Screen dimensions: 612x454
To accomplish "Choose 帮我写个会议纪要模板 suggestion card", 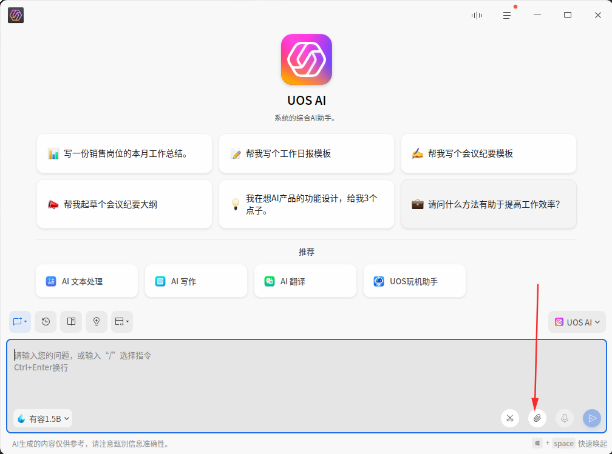I will [x=489, y=153].
